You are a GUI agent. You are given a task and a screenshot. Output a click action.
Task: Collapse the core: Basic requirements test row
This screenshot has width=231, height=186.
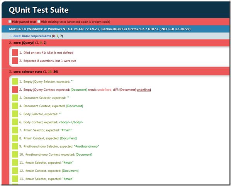(115, 36)
